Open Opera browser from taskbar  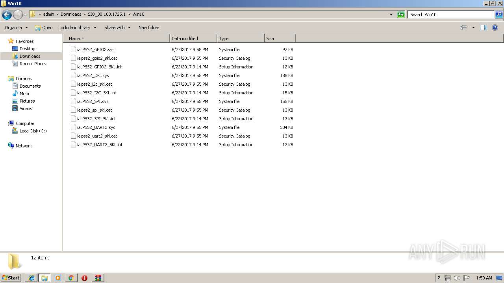point(84,278)
